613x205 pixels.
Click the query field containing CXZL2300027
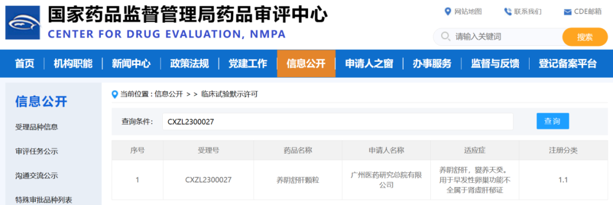(338, 122)
